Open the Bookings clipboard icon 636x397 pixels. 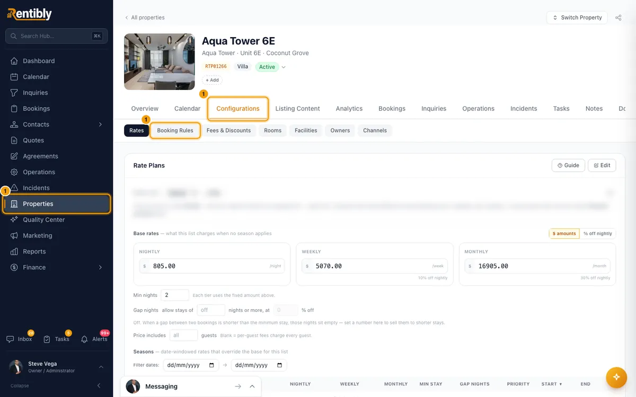pyautogui.click(x=14, y=109)
